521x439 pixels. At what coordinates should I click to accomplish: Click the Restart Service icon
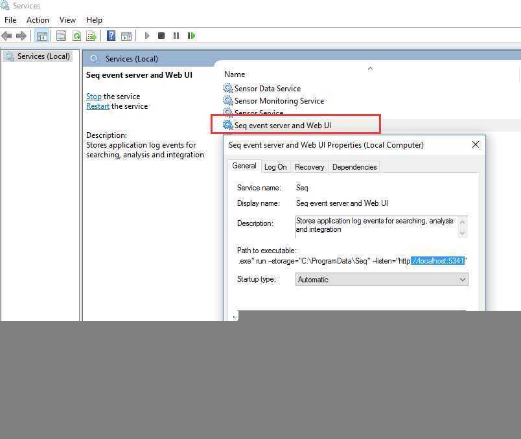191,36
